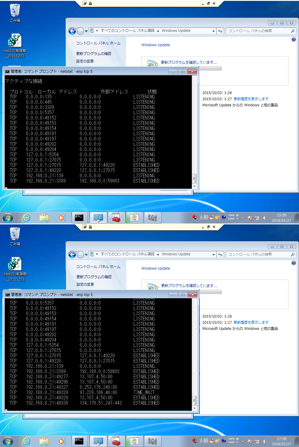Click '更新プログラムの確認' in the 15:59 window
This screenshot has height=447, width=299.
pyautogui.click(x=93, y=53)
